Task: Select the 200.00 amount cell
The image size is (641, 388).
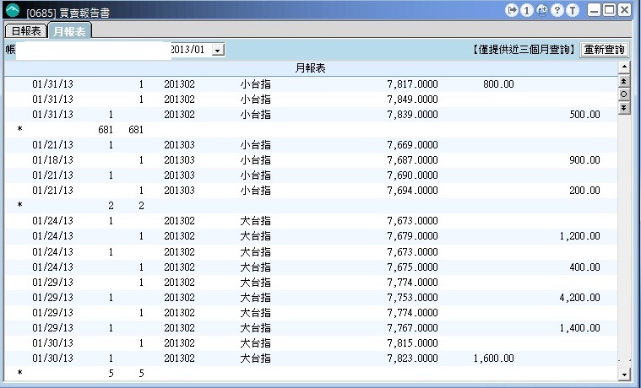Action: pyautogui.click(x=585, y=191)
